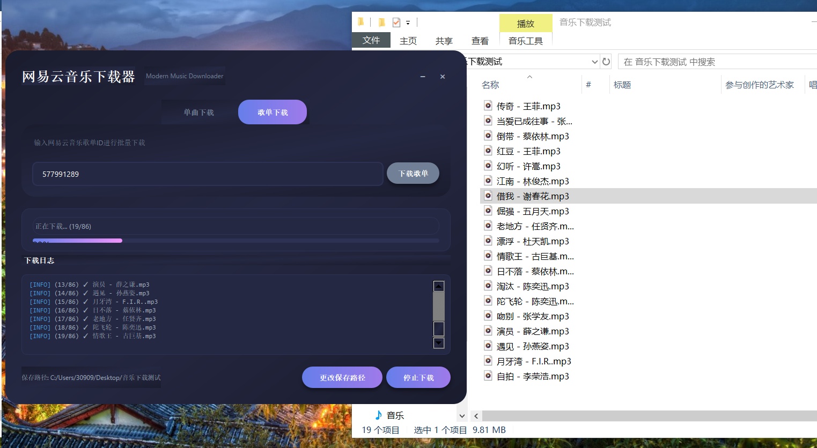This screenshot has height=448, width=817.
Task: Click the Explorer refresh icon
Action: point(606,62)
